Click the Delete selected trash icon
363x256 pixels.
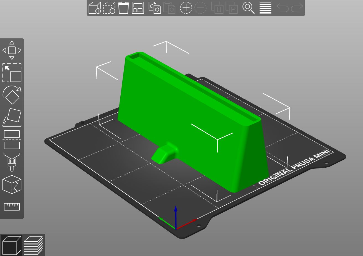109,8
